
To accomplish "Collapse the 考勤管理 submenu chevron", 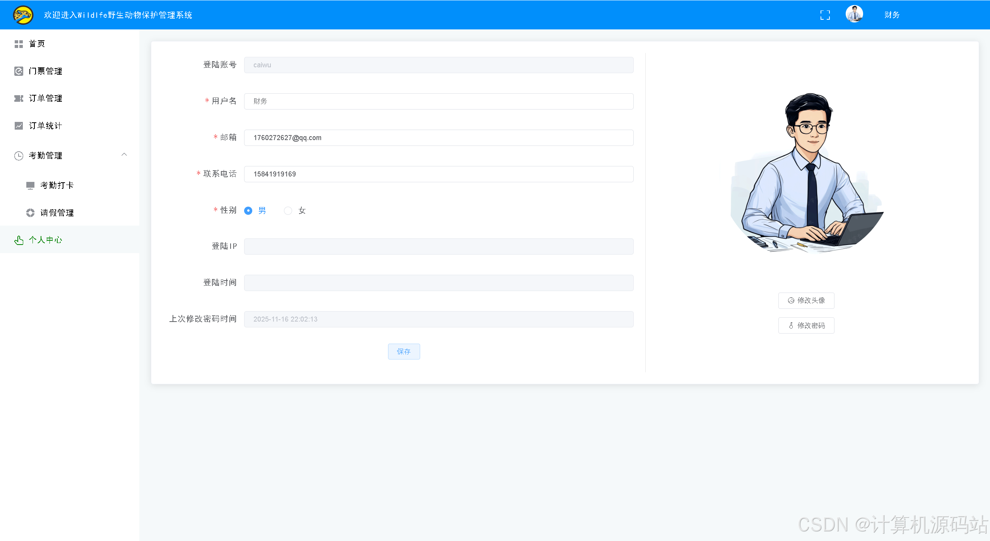I will pyautogui.click(x=124, y=155).
